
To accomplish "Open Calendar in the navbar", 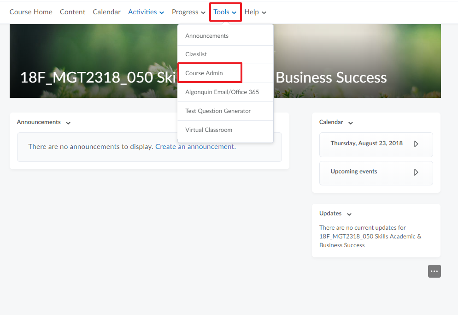I will [x=106, y=12].
